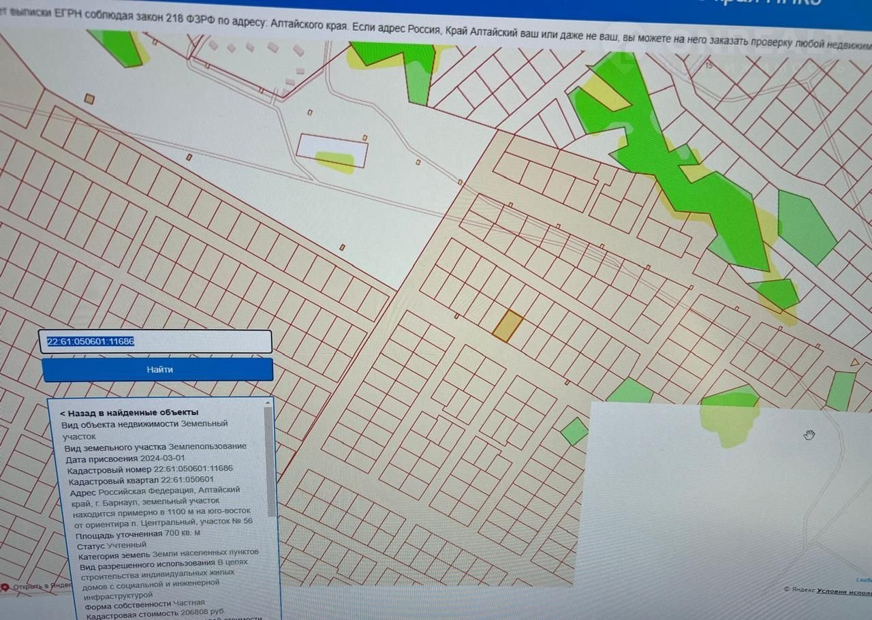Open the Yandex Условия использования link

click(x=844, y=591)
